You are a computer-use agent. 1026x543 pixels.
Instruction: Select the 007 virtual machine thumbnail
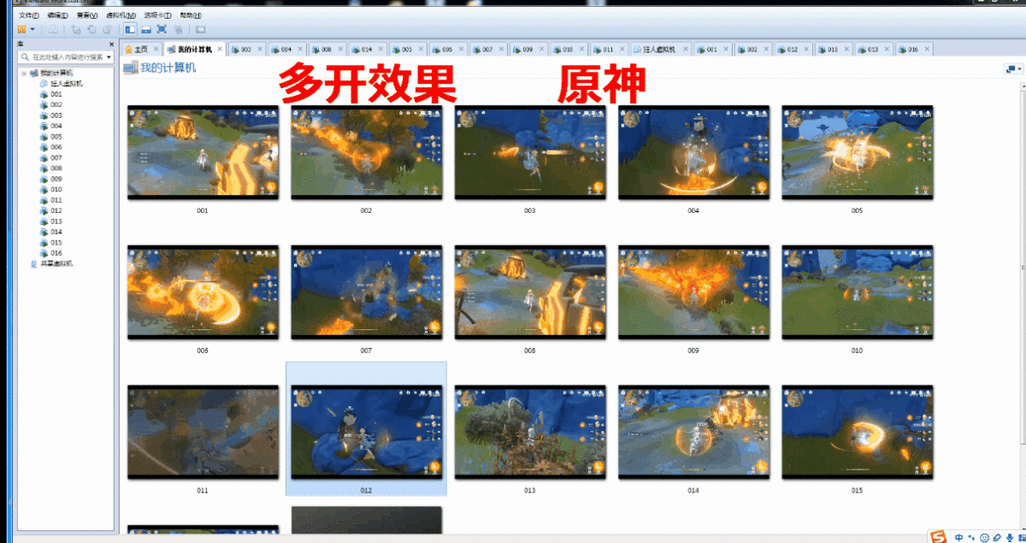click(366, 292)
